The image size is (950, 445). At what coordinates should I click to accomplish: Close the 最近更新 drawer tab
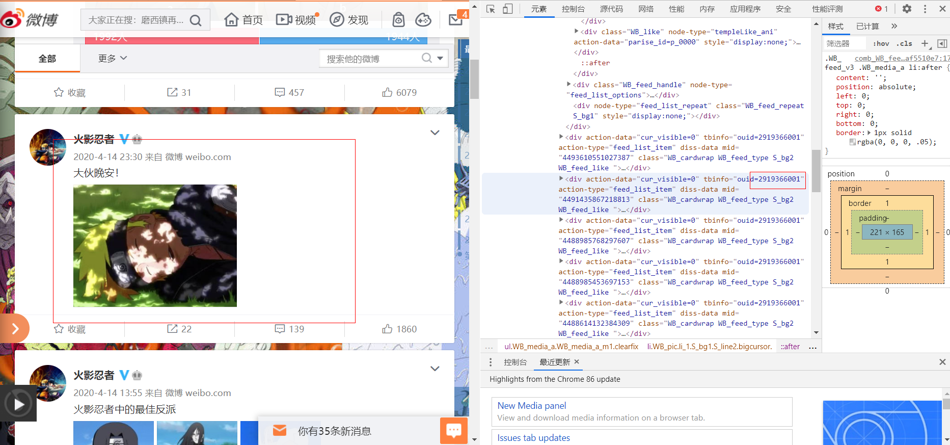click(577, 361)
